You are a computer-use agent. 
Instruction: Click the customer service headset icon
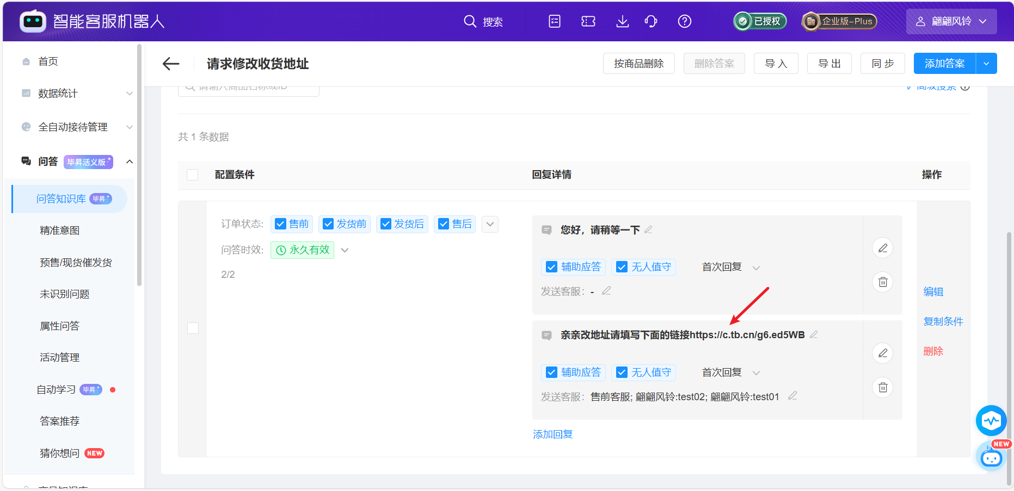651,21
